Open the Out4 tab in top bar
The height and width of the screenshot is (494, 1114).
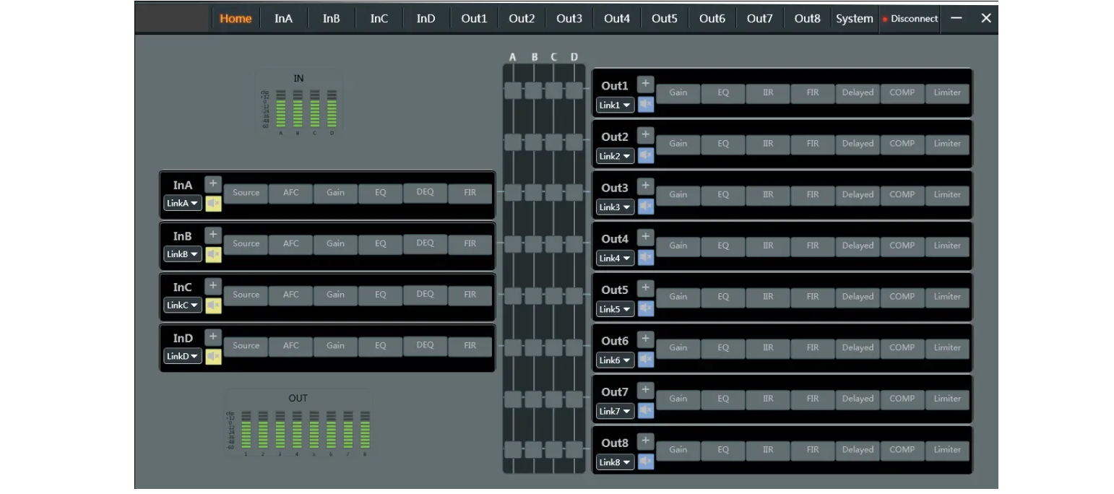pyautogui.click(x=616, y=19)
